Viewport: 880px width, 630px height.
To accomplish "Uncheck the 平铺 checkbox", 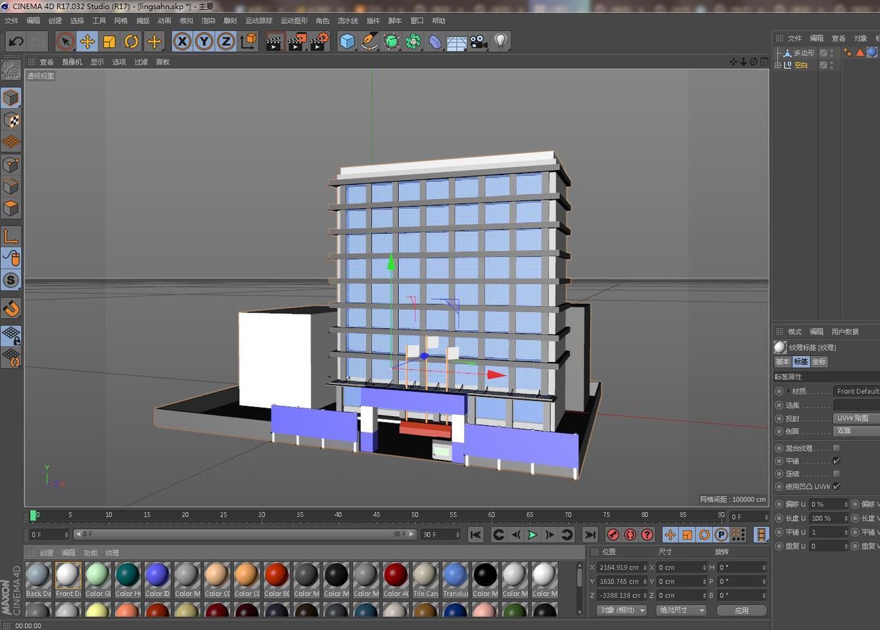I will click(836, 461).
